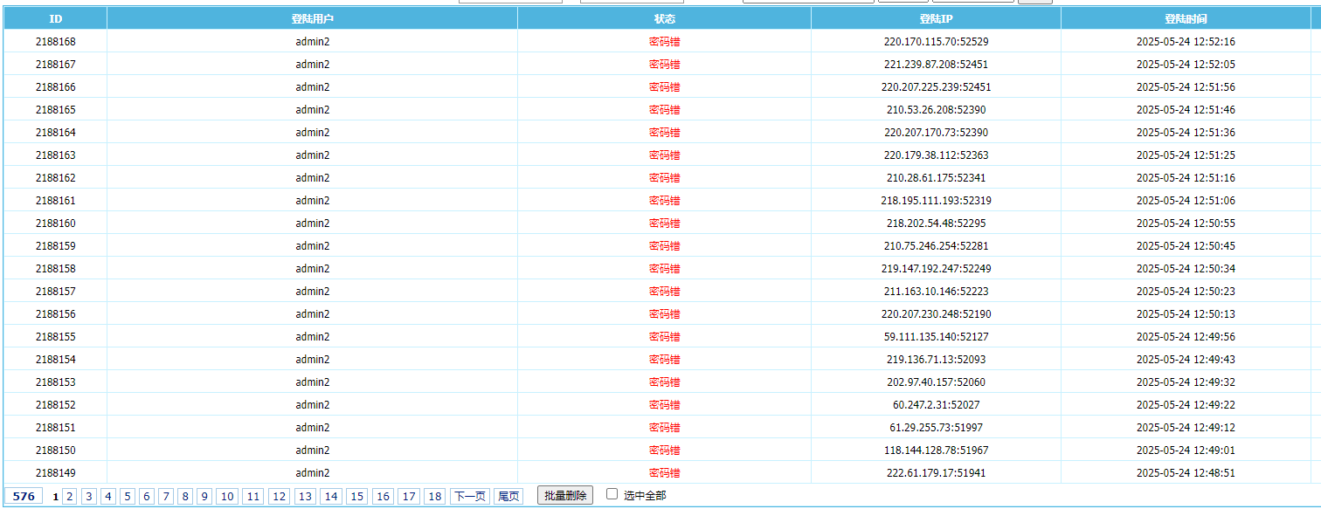The height and width of the screenshot is (509, 1321).
Task: Click 密码错 status in row 2188158
Action: (664, 268)
